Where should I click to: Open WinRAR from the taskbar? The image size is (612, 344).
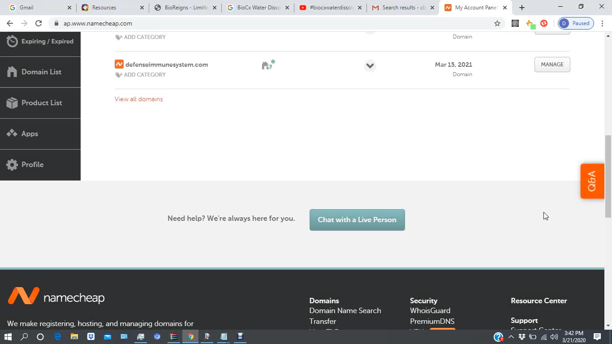[174, 336]
